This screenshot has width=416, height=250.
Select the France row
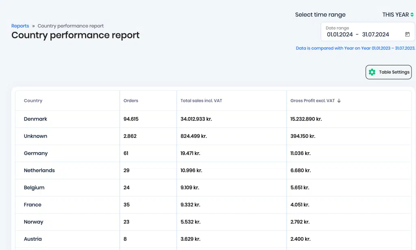click(213, 205)
